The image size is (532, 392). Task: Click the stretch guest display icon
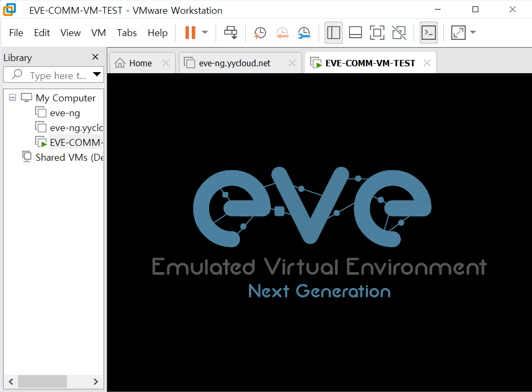[x=458, y=32]
